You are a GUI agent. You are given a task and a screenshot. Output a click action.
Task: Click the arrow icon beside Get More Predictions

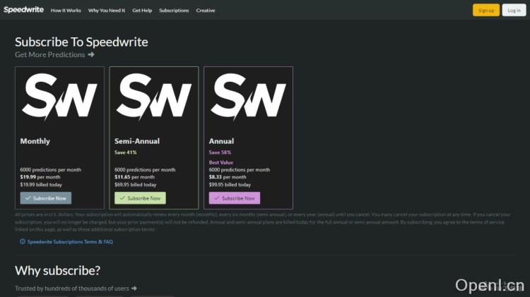point(91,55)
